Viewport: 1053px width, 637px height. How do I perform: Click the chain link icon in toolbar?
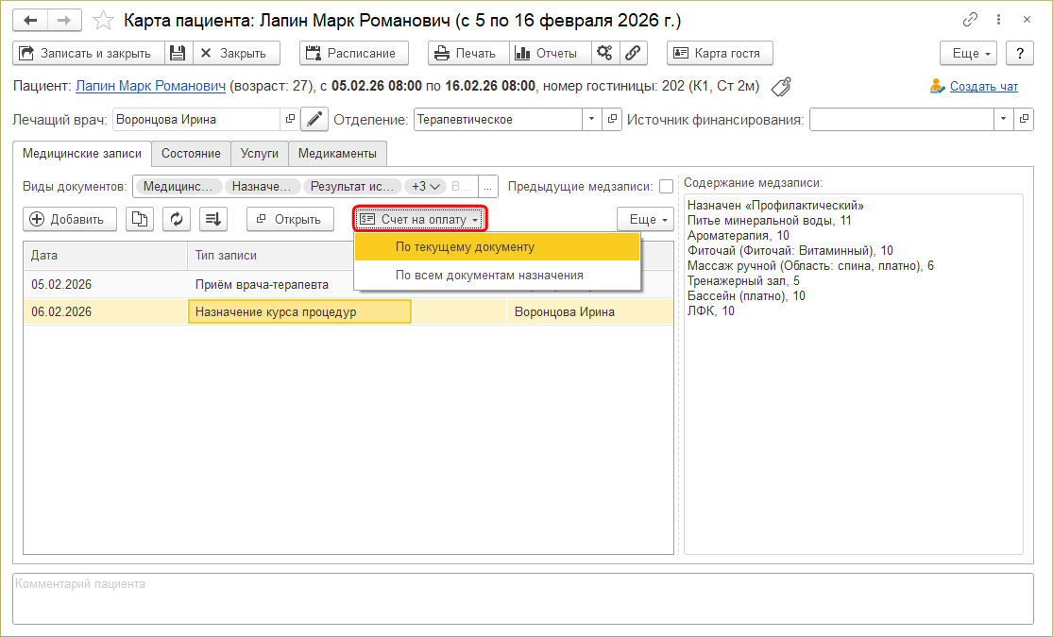634,53
